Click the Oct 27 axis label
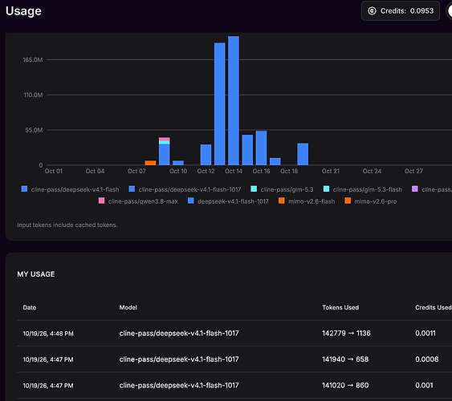Image resolution: width=452 pixels, height=401 pixels. [x=413, y=171]
